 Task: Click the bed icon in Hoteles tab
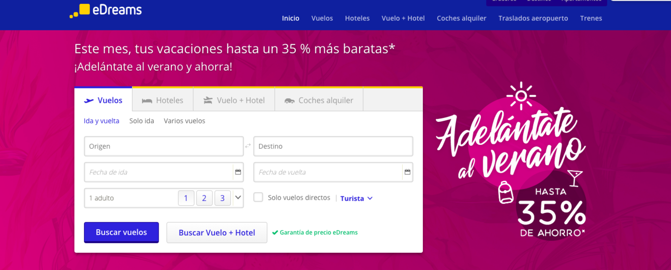pos(147,101)
